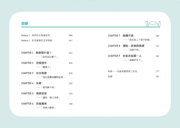The image size is (180, 128).
Task: Open Preface 2 entry, page 017
Action: 47,40
